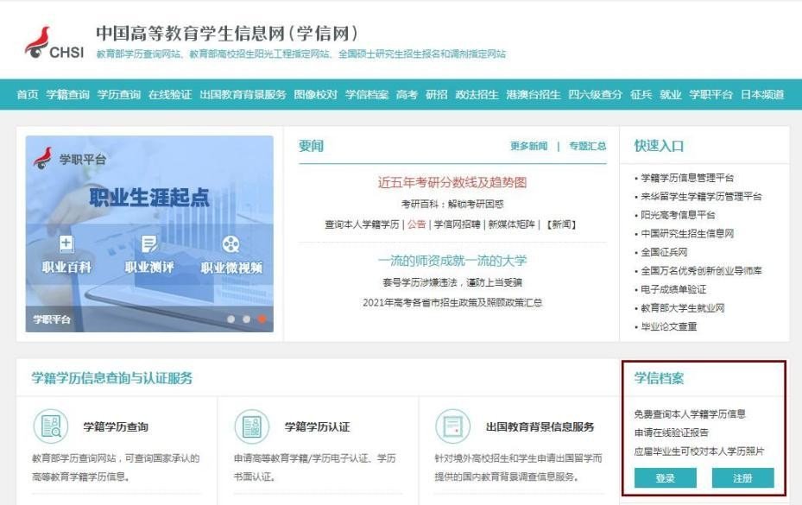Switch to the second banner slide dot
This screenshot has height=505, width=802.
(x=246, y=319)
